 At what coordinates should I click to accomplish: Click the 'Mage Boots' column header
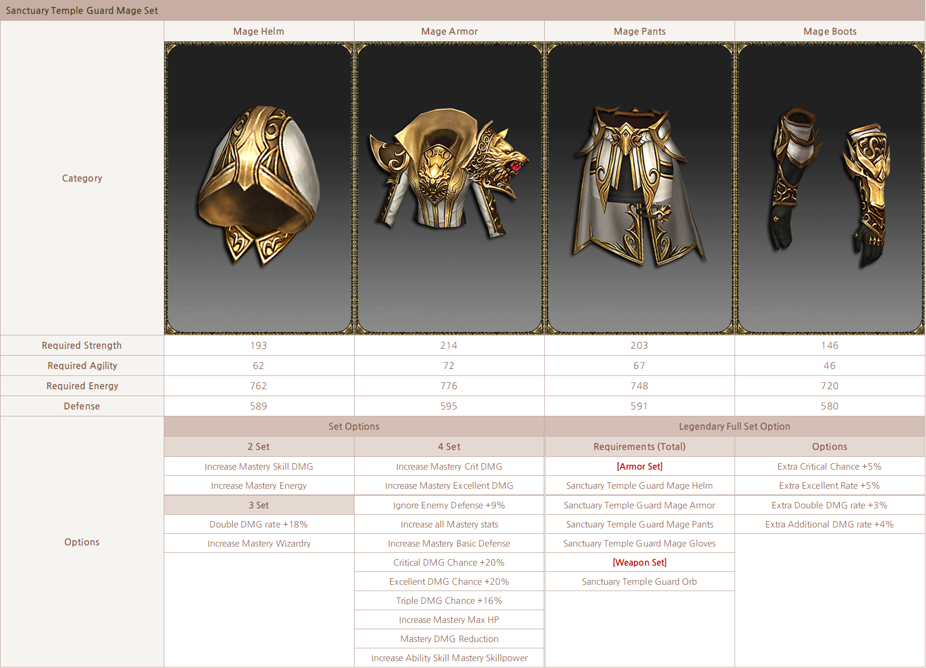(830, 31)
